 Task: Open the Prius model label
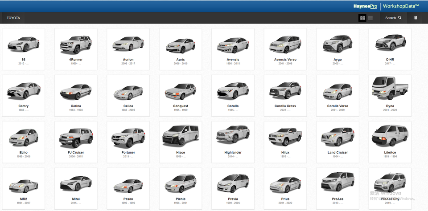click(285, 199)
